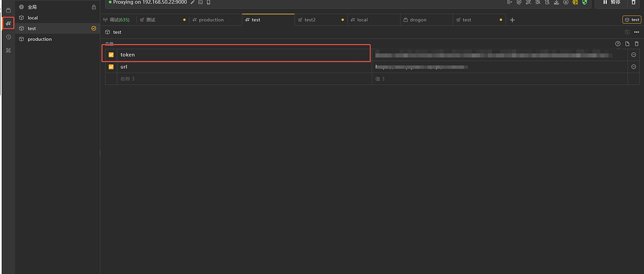
Task: Click the phone icon beside proxy address
Action: click(208, 3)
